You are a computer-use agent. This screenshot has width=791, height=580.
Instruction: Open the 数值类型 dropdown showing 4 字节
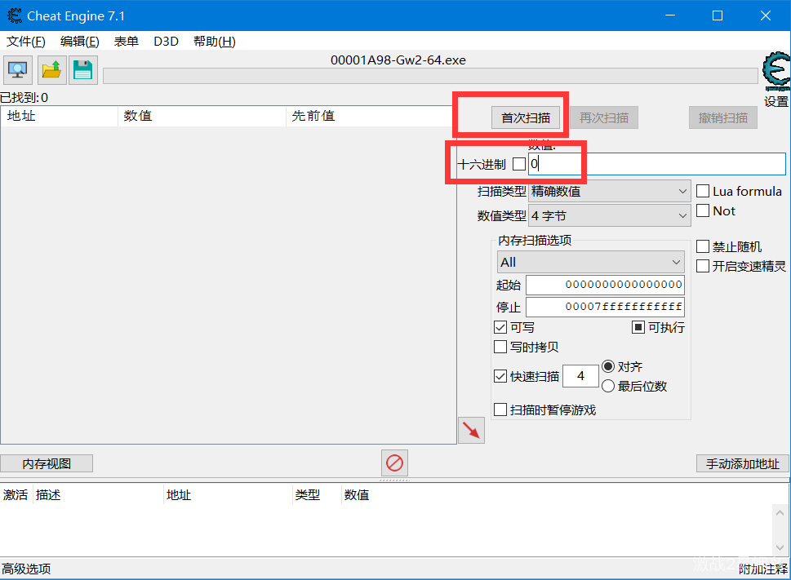coord(610,215)
